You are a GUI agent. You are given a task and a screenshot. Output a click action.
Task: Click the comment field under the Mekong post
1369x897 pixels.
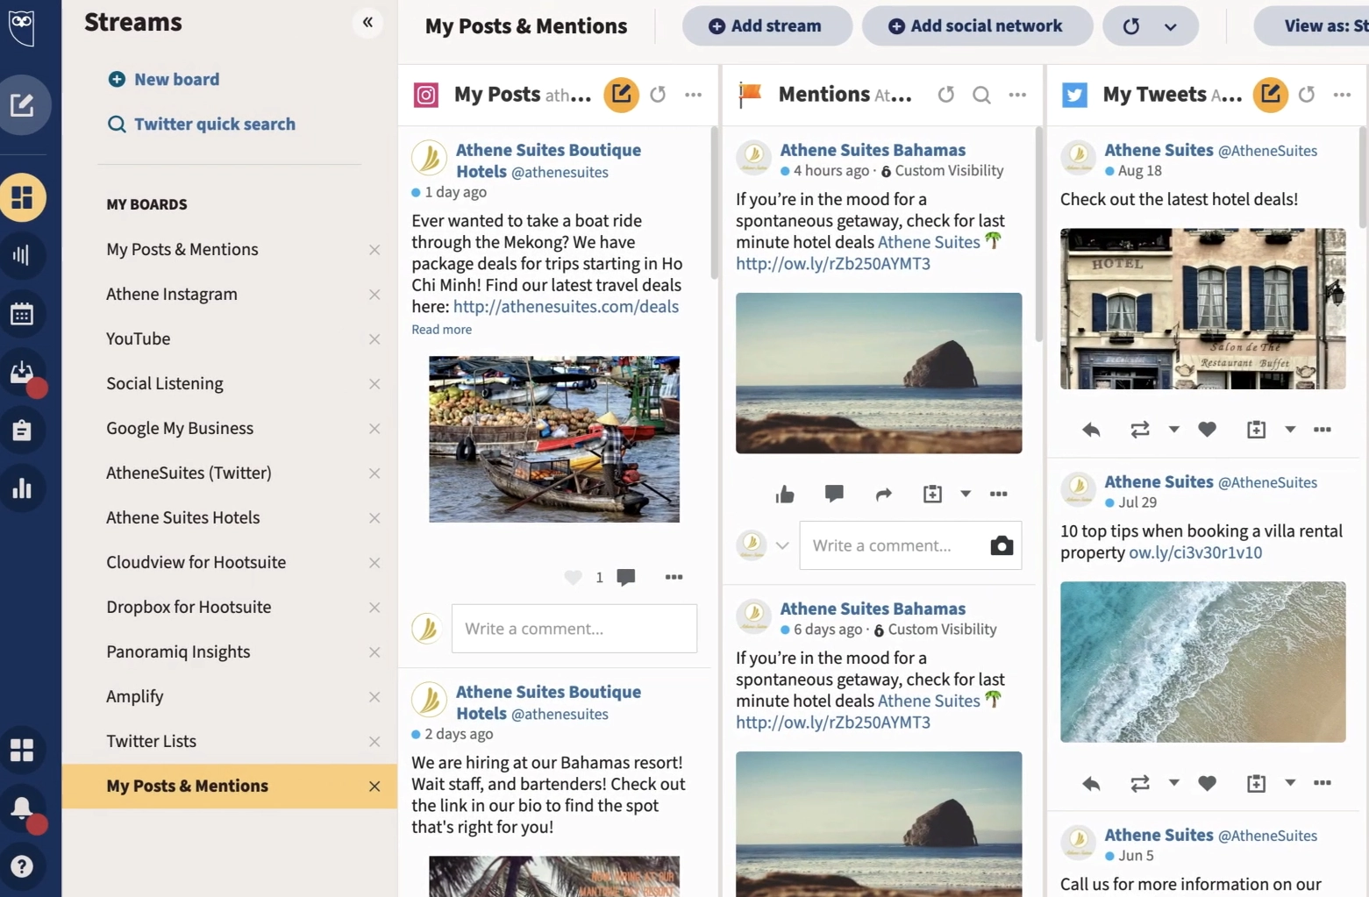574,629
